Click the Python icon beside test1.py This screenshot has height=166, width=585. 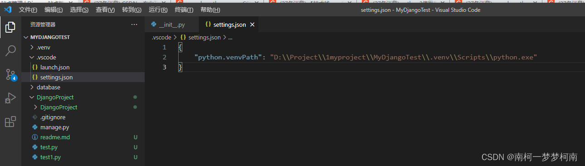(35, 157)
